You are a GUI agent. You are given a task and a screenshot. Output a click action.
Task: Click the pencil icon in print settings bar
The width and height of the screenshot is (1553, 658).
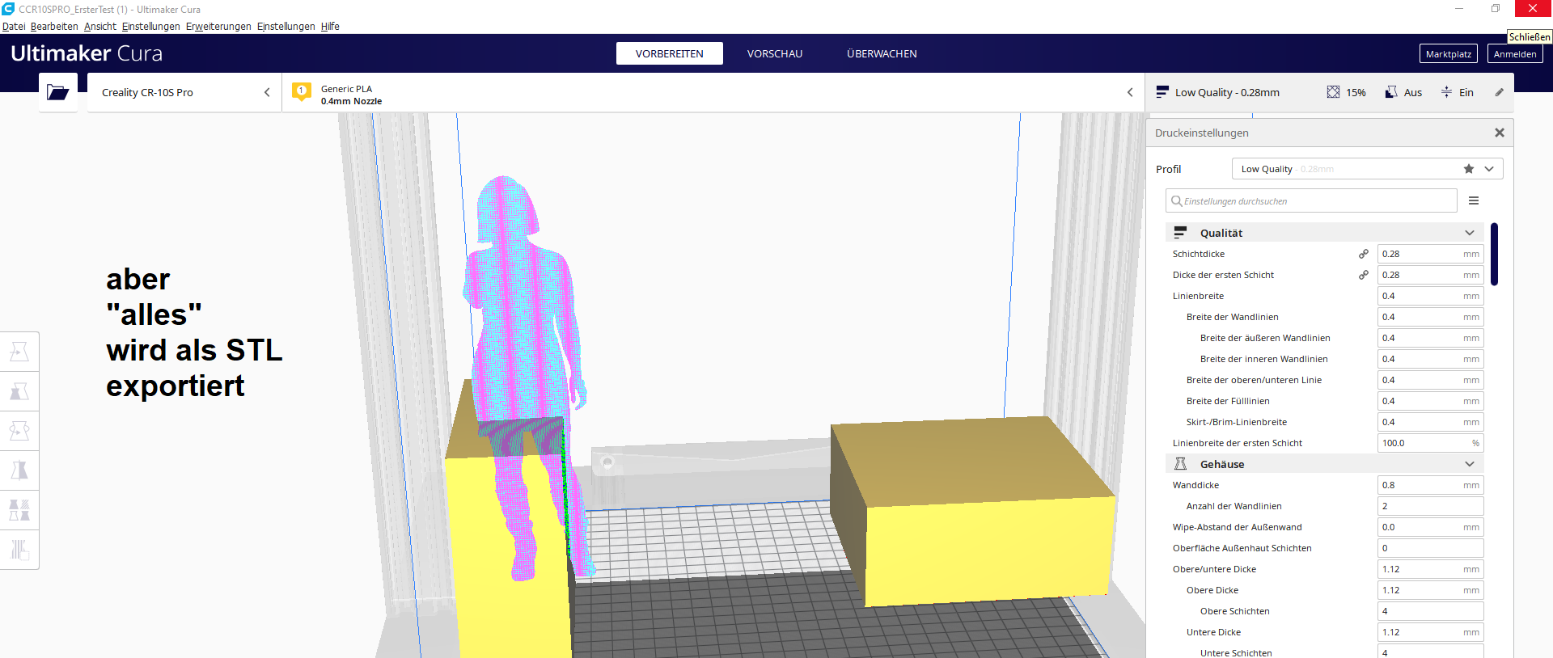1499,92
